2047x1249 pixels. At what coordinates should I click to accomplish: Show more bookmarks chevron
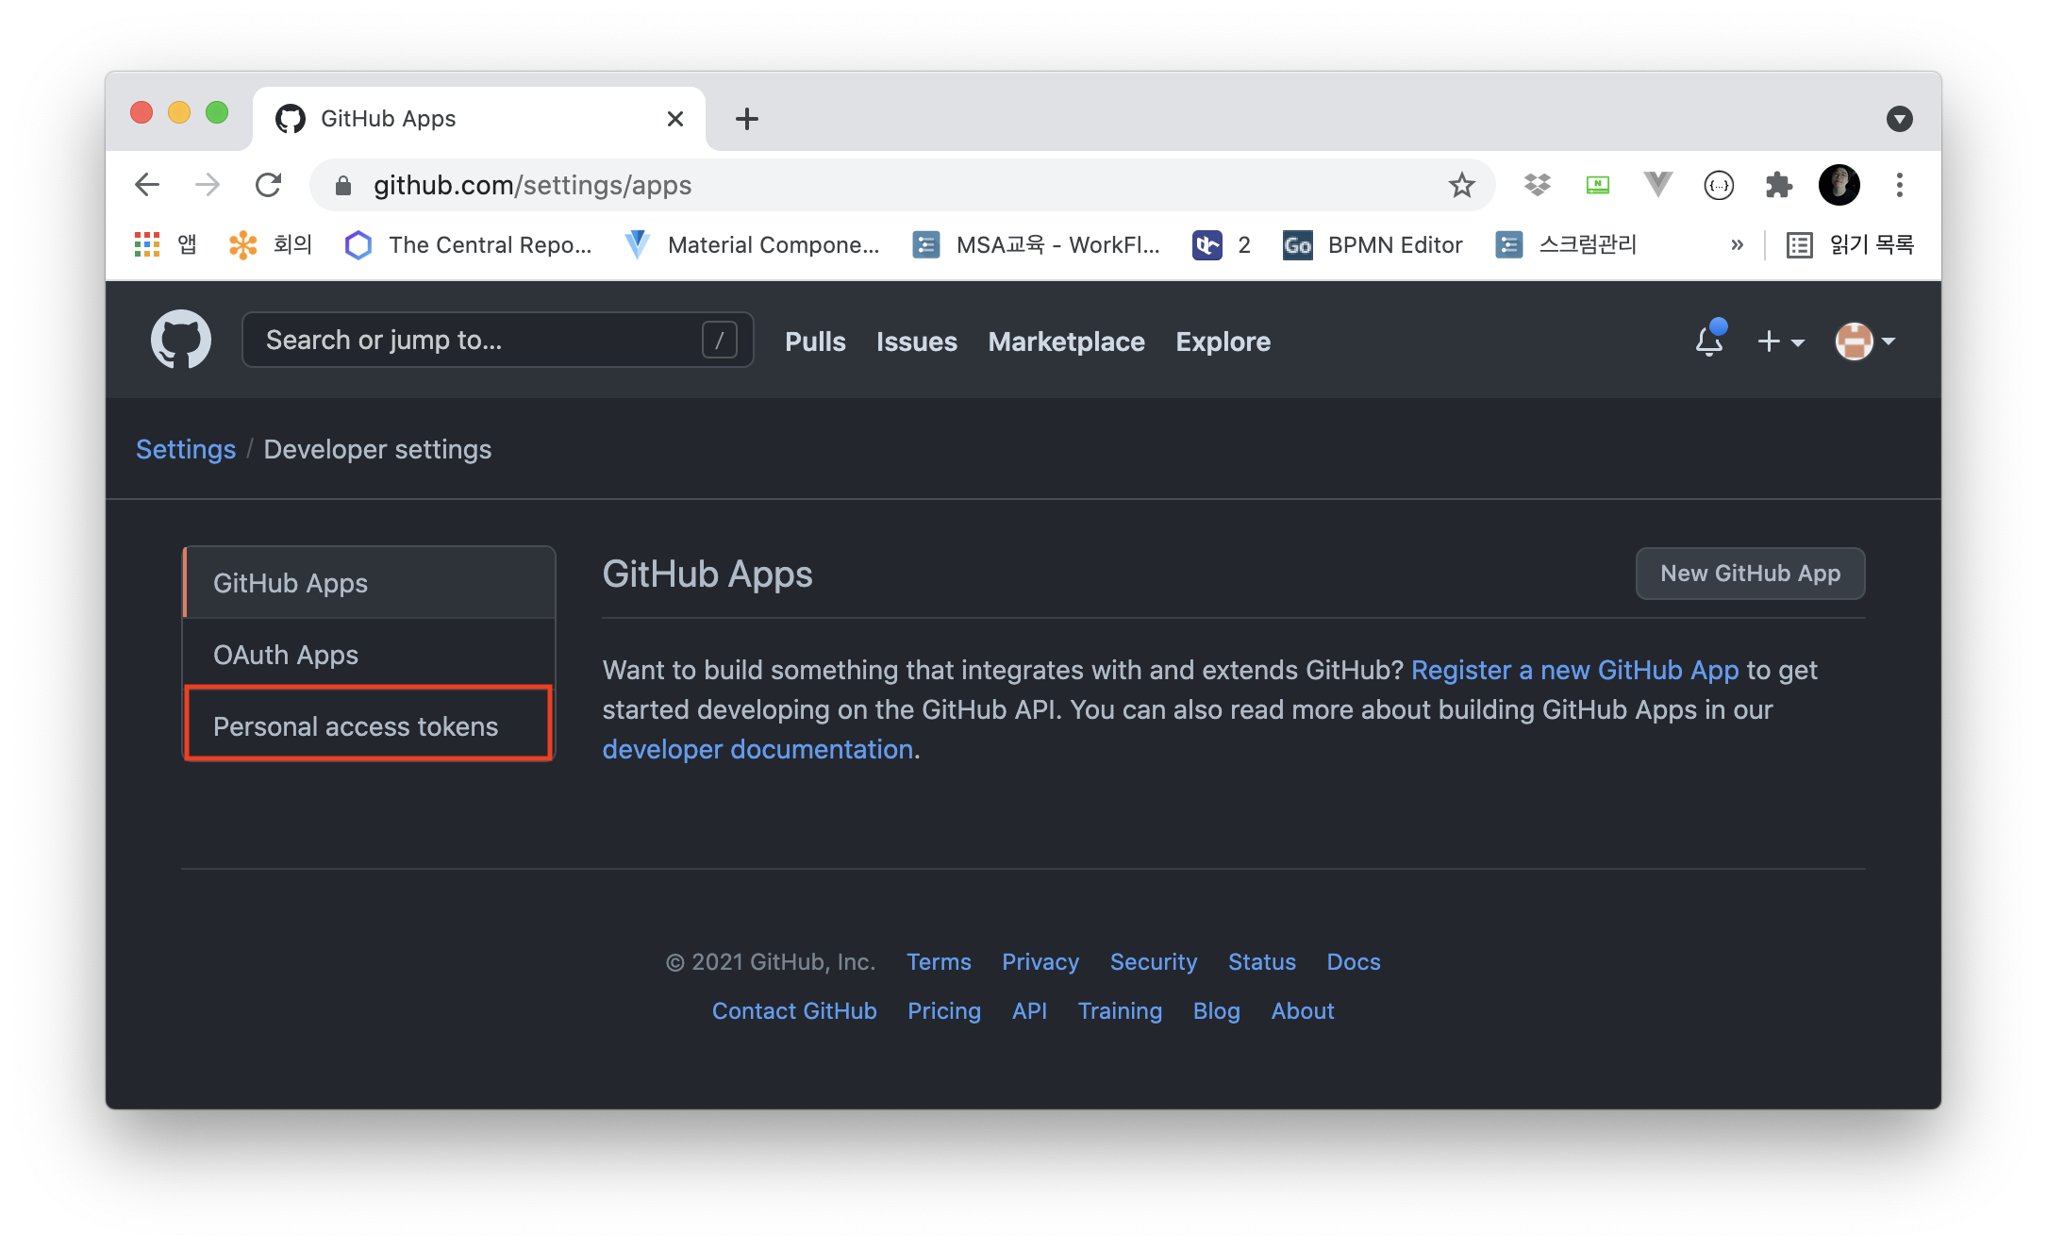click(x=1738, y=245)
